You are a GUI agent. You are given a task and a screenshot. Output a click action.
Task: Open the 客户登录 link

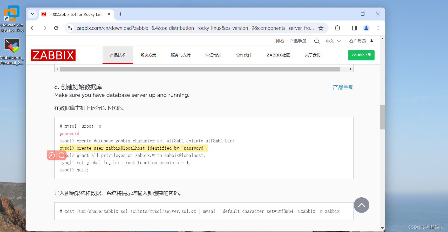(357, 41)
